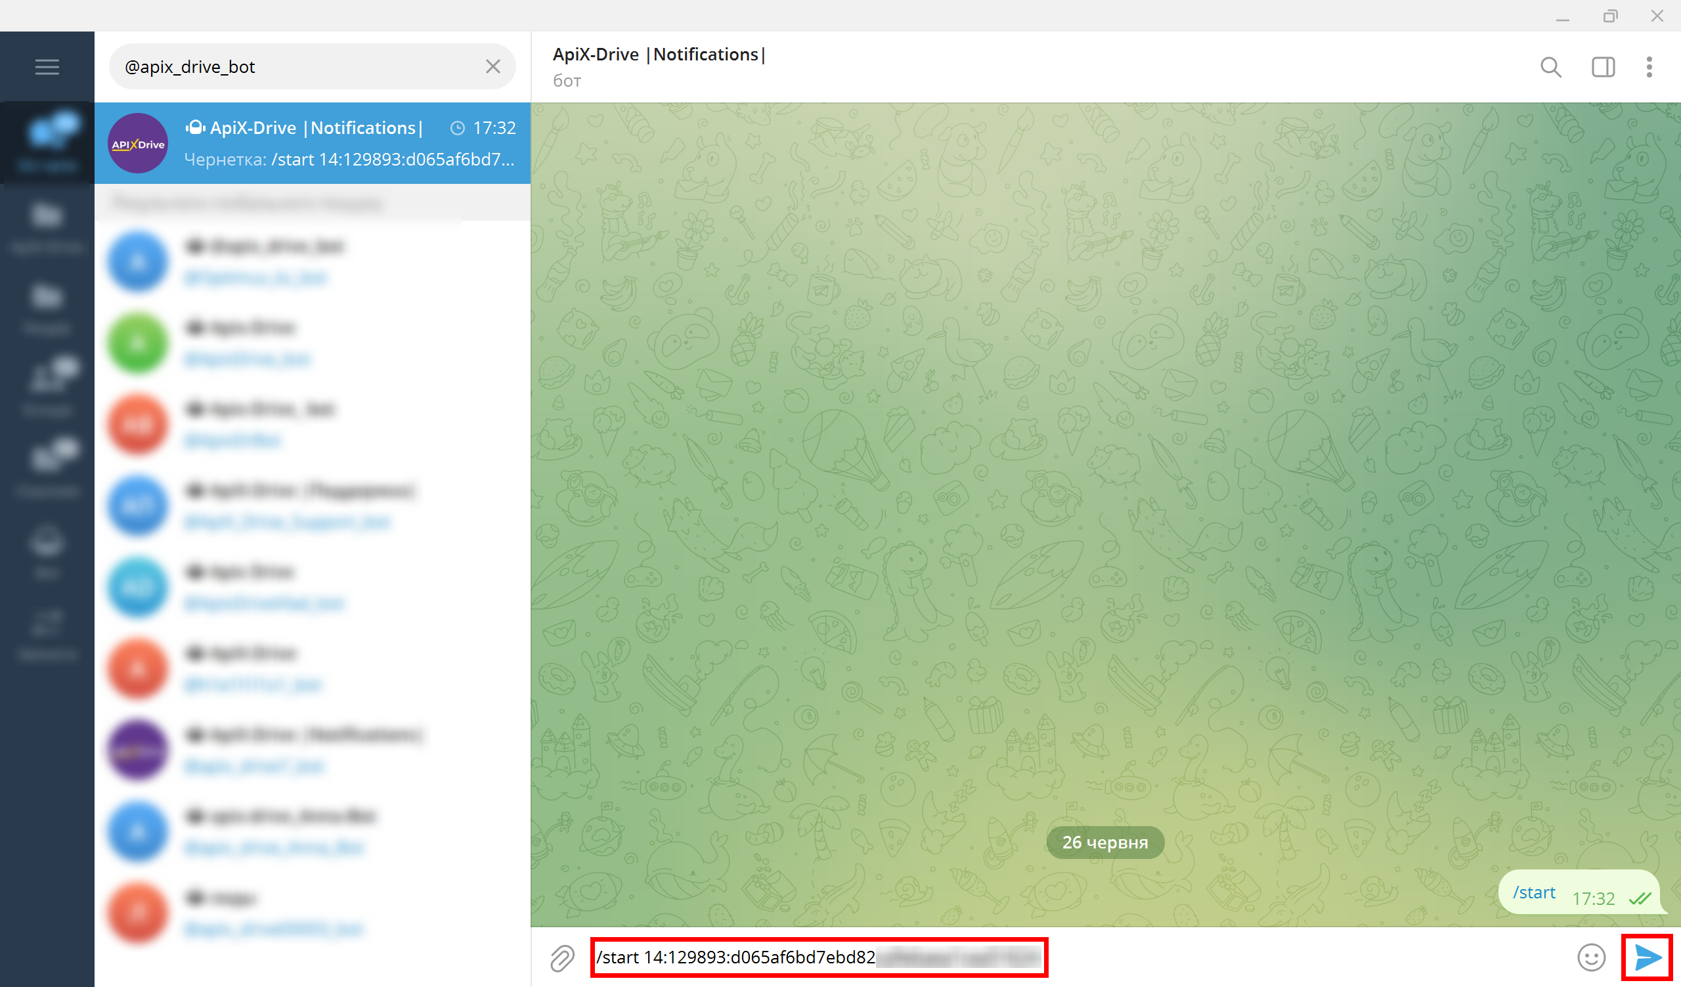Click the 17:32 scheduled time in chat row
This screenshot has height=987, width=1681.
tap(494, 128)
